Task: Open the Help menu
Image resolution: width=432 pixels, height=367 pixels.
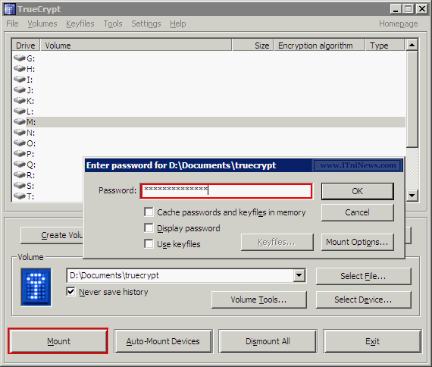Action: (x=177, y=24)
